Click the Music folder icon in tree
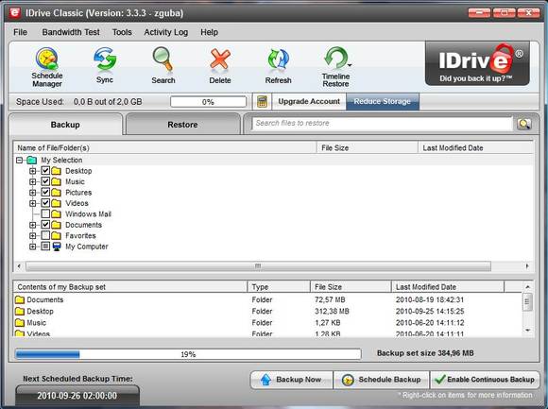The height and width of the screenshot is (409, 548). click(56, 182)
